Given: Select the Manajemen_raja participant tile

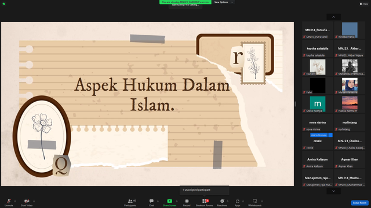Looking at the screenshot, I should (318, 178).
